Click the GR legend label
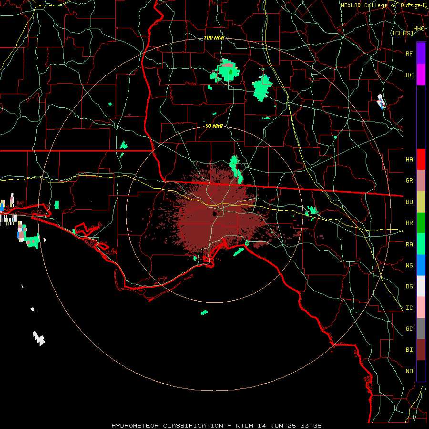The height and width of the screenshot is (429, 429). (x=409, y=181)
